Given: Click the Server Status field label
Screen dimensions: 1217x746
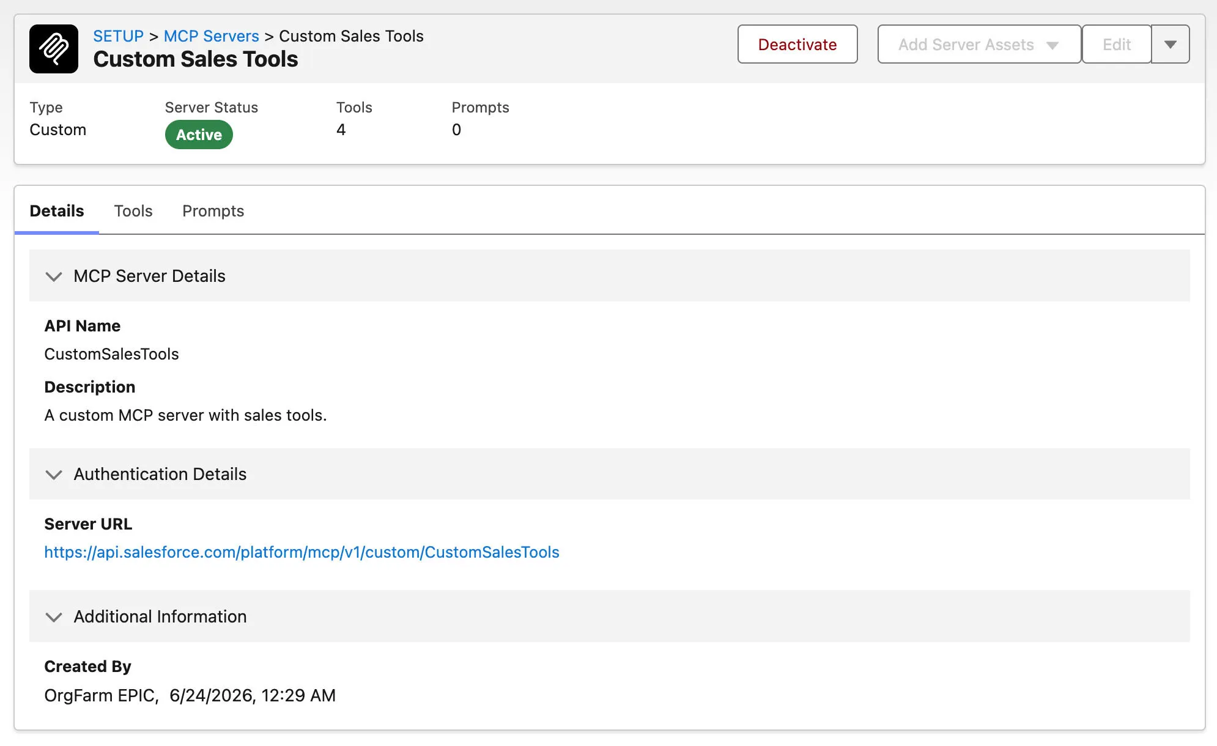Looking at the screenshot, I should tap(212, 108).
